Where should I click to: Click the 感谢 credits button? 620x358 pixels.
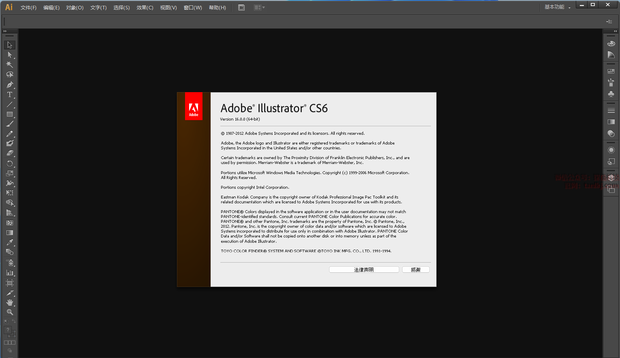(415, 270)
